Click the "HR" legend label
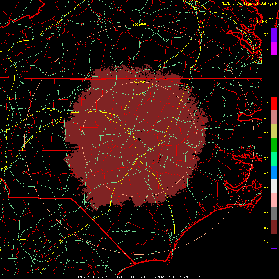This screenshot has height=279, width=279. click(x=266, y=145)
